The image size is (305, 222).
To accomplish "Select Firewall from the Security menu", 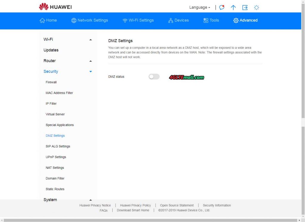I will (51, 82).
